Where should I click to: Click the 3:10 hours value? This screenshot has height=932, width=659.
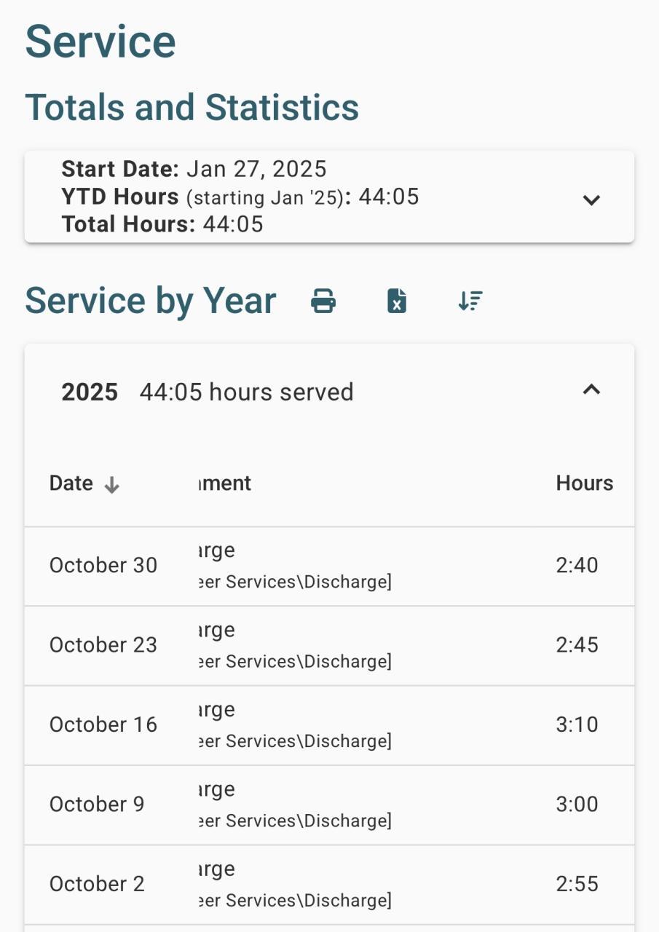(x=577, y=724)
